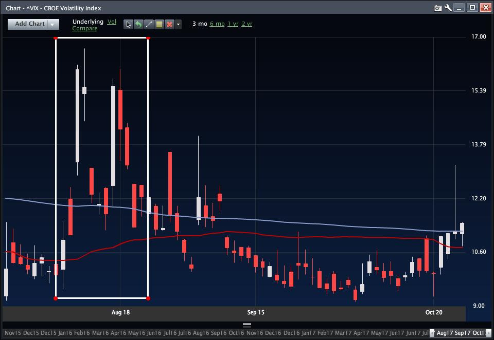Close the VIX chart window
The image size is (494, 340).
click(485, 8)
